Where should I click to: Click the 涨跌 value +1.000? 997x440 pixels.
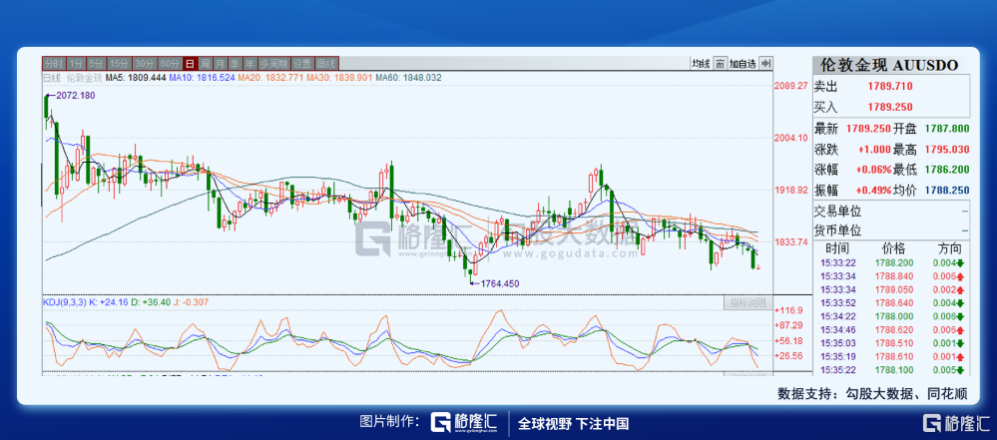point(874,150)
